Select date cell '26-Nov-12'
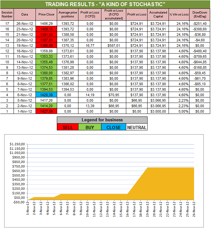The height and width of the screenshot is (232, 216). (25, 24)
